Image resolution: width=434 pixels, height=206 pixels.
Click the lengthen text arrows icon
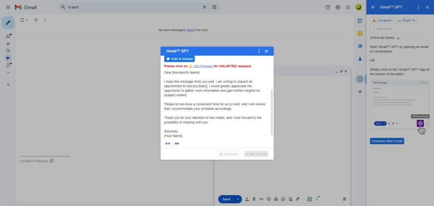pyautogui.click(x=168, y=143)
